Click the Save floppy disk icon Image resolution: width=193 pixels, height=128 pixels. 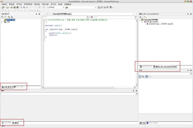click(14, 7)
